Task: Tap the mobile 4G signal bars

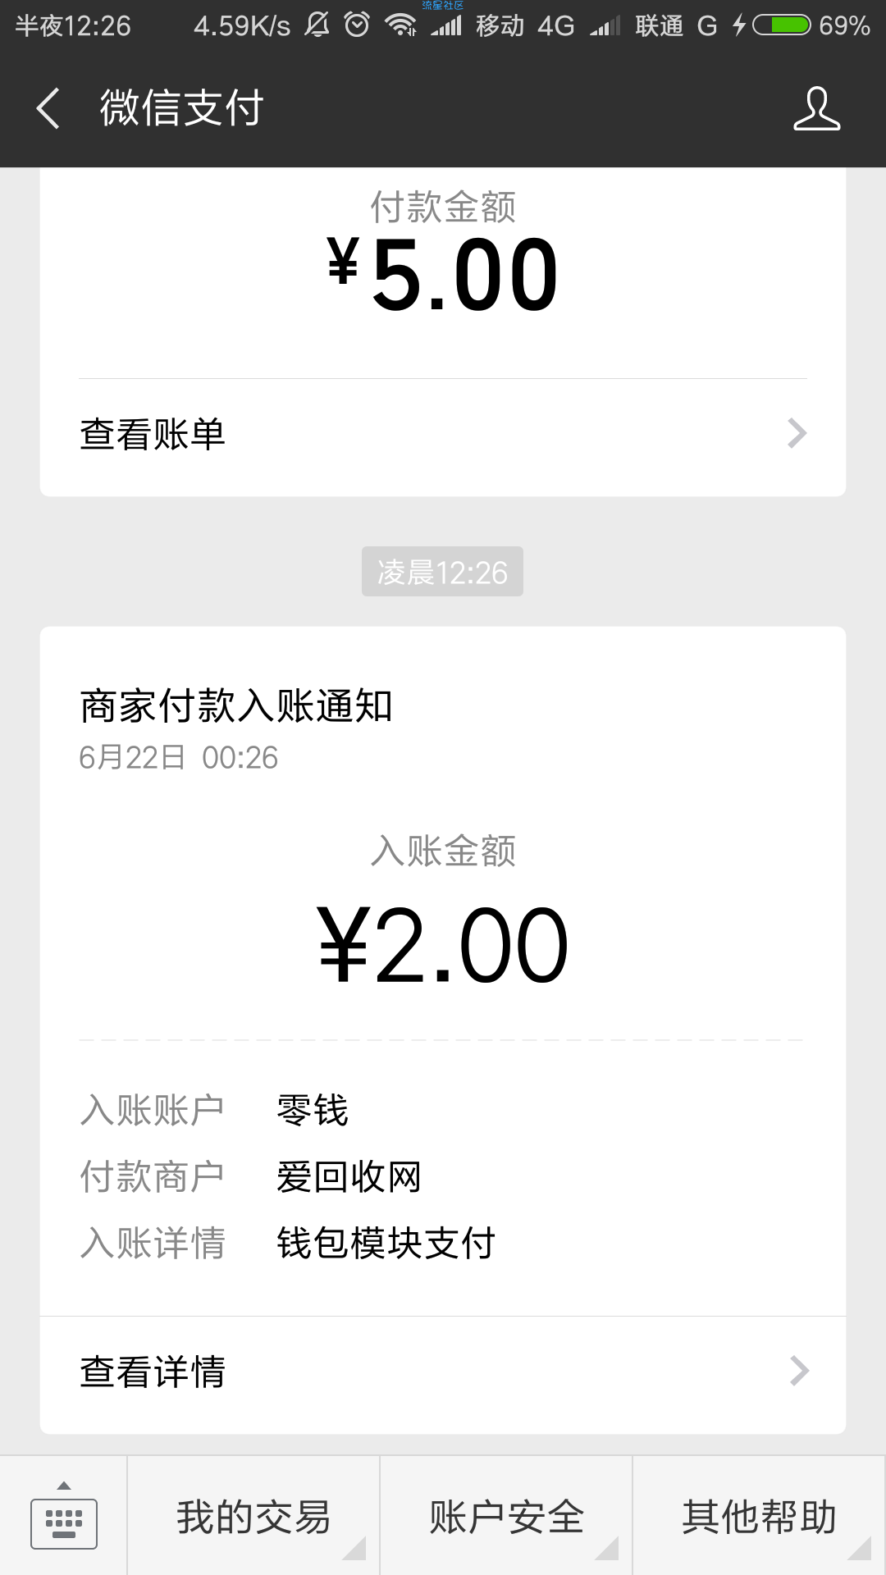Action: [x=447, y=26]
